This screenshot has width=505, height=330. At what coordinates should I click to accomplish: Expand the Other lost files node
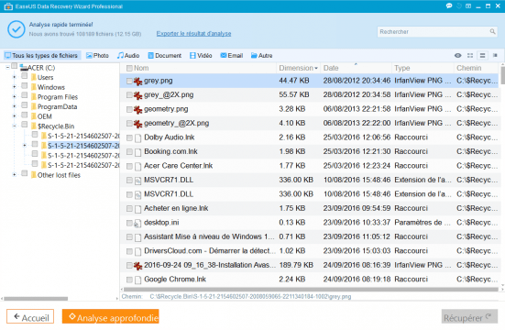click(x=14, y=175)
